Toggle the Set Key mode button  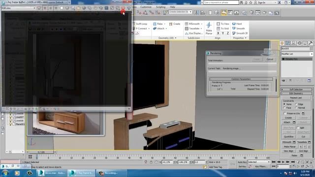click(x=242, y=167)
